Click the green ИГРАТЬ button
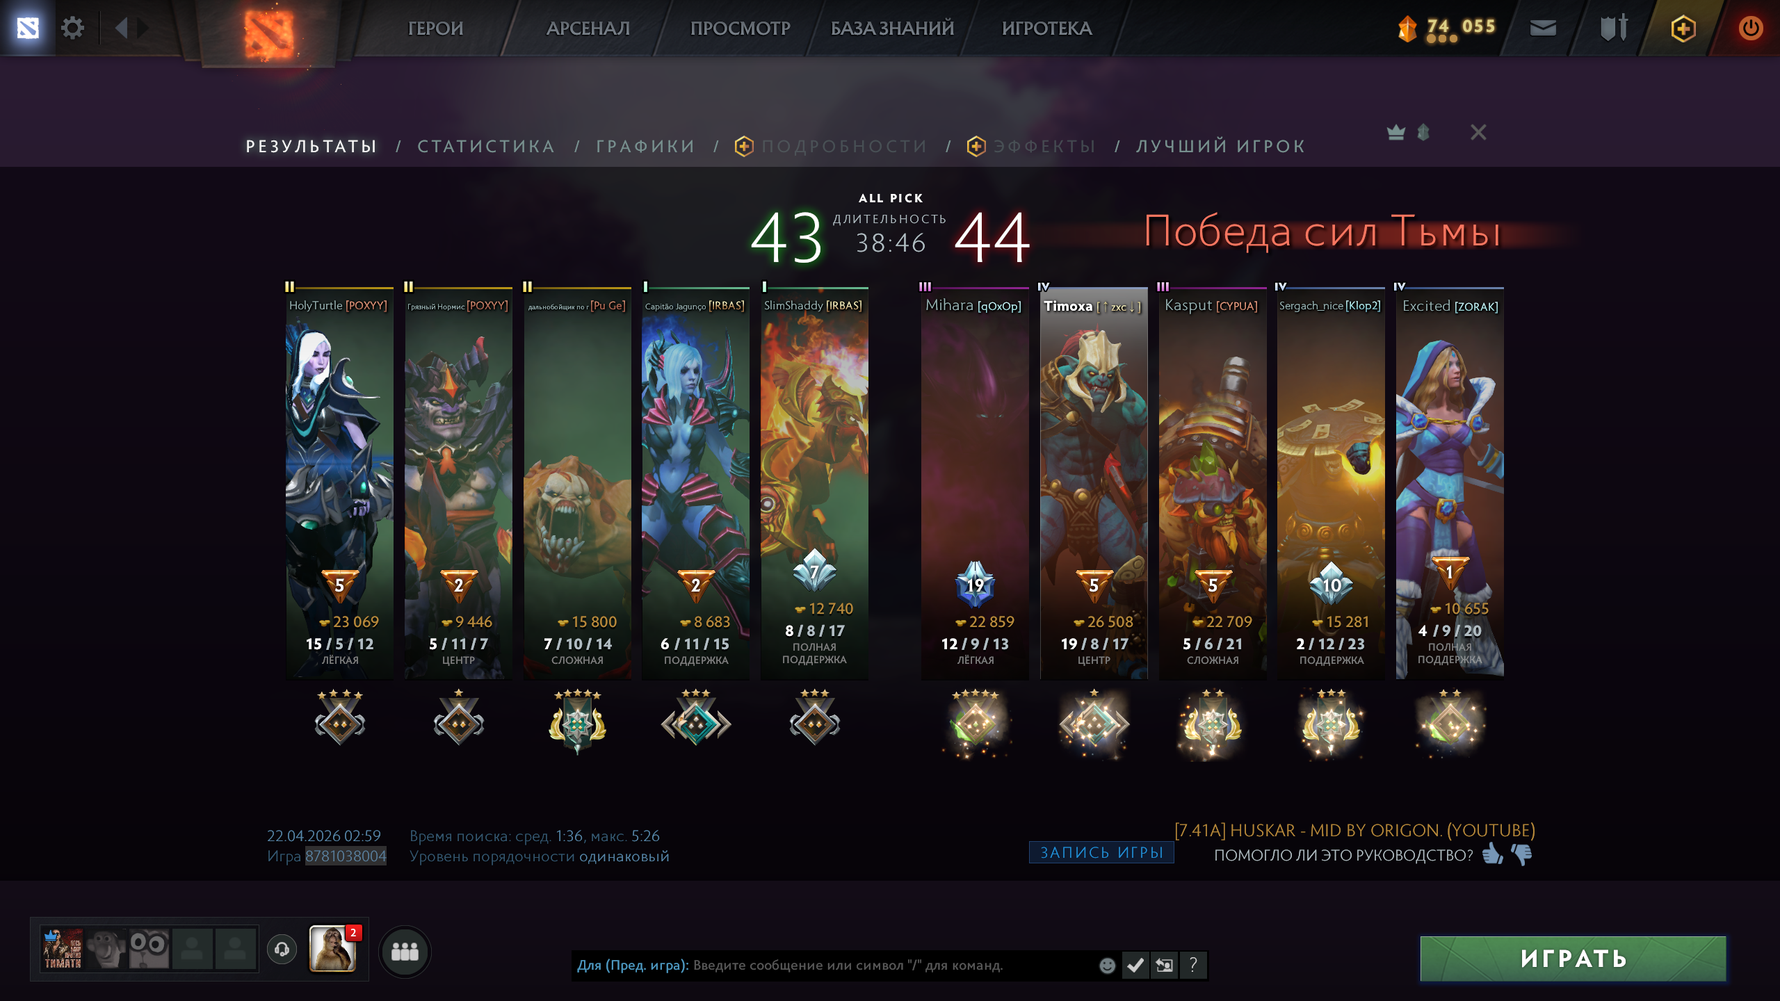 pyautogui.click(x=1573, y=959)
